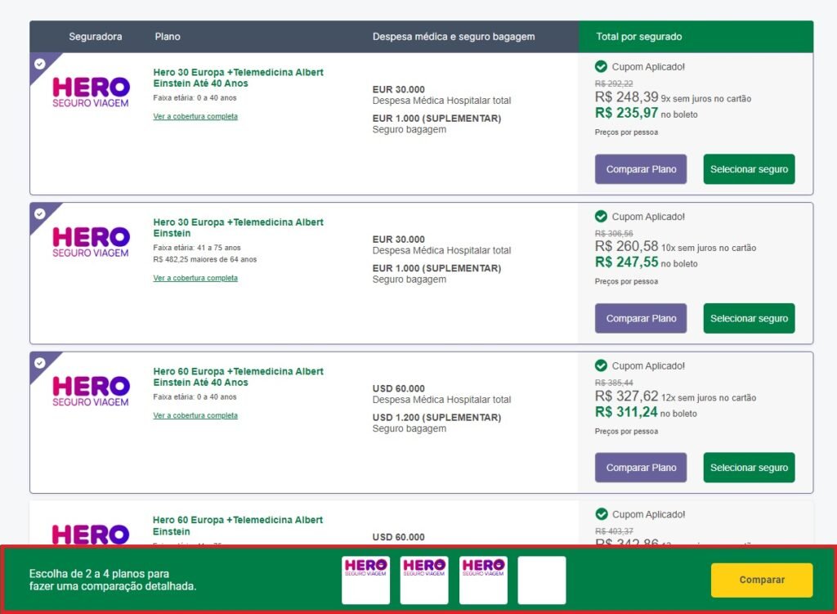Click the Total por segurado header
This screenshot has width=837, height=614.
click(x=639, y=37)
